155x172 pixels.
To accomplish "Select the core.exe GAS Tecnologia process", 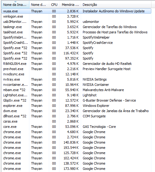I will point(76,127).
